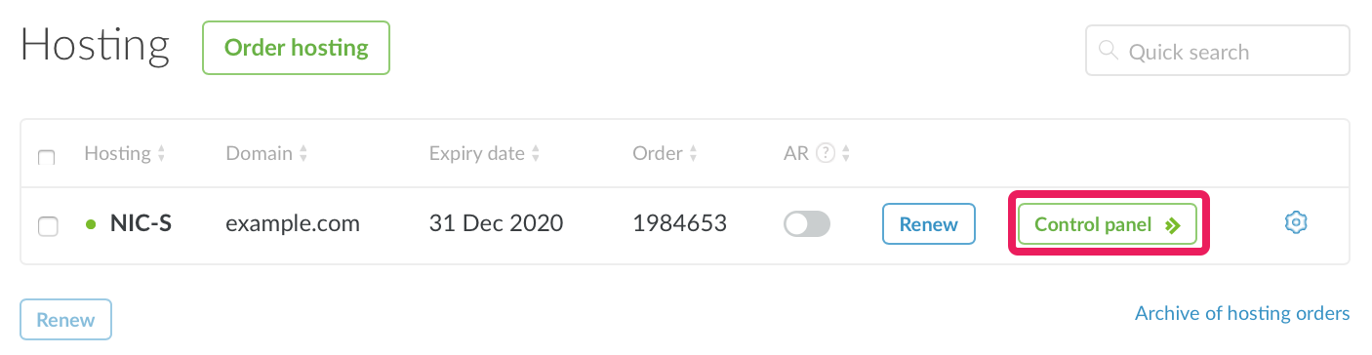The height and width of the screenshot is (355, 1372).
Task: Click the NIC-S hosting name
Action: (141, 223)
